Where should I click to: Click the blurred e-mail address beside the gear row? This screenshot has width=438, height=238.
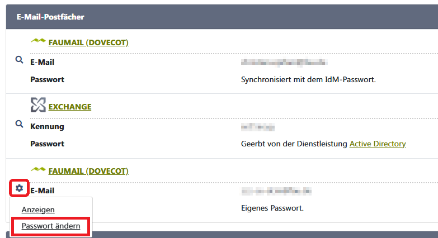pyautogui.click(x=276, y=191)
